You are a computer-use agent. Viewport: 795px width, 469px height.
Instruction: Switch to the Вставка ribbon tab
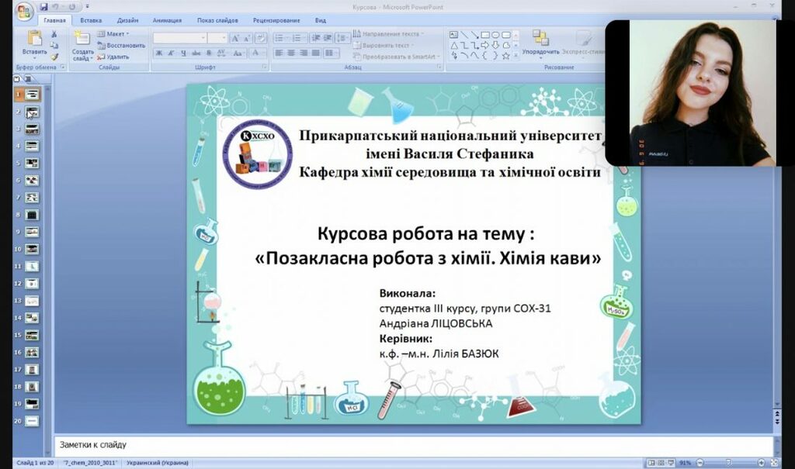click(91, 21)
